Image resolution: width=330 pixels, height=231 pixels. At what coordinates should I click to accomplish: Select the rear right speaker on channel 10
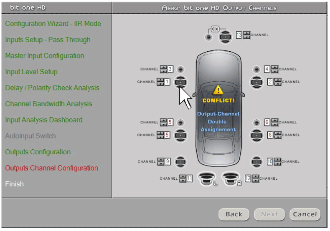[256, 162]
